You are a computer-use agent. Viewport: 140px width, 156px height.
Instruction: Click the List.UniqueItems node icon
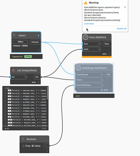14,70
